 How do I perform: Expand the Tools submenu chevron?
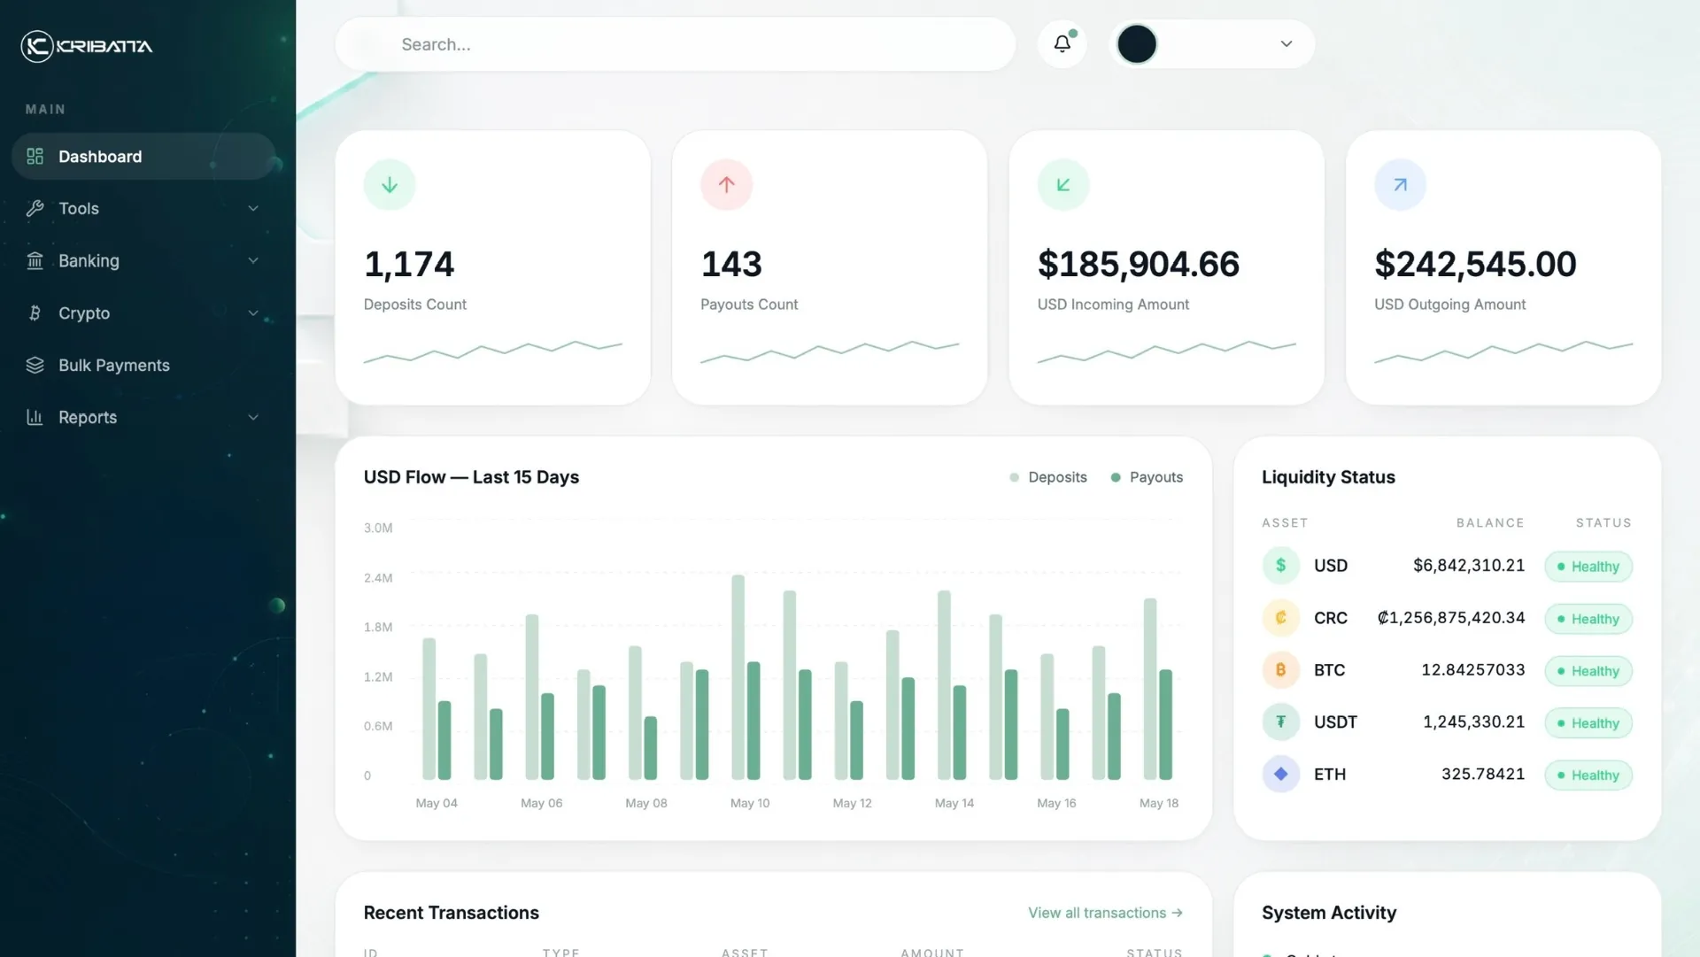pos(253,209)
